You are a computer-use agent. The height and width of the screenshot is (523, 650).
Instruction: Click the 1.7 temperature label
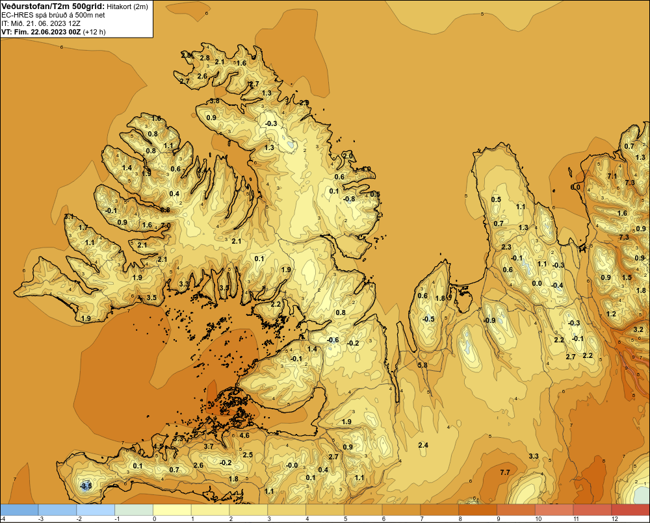83,227
